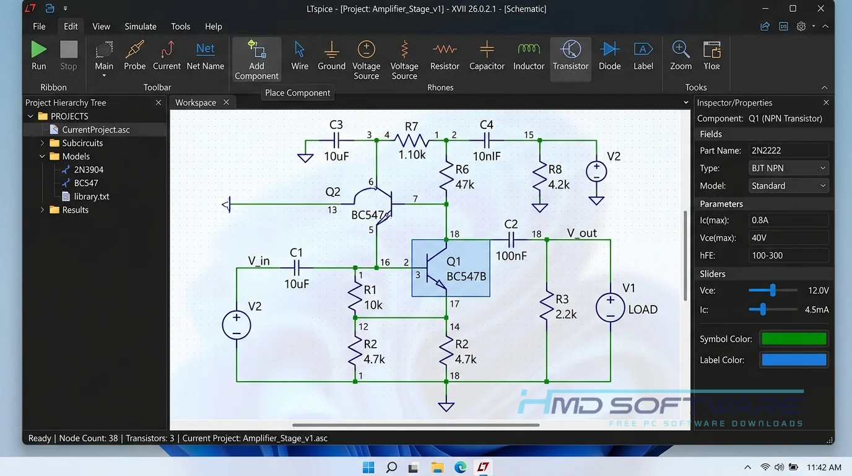Viewport: 852px width, 476px height.
Task: Select capacitor C2 100nF in schematic
Action: click(511, 240)
